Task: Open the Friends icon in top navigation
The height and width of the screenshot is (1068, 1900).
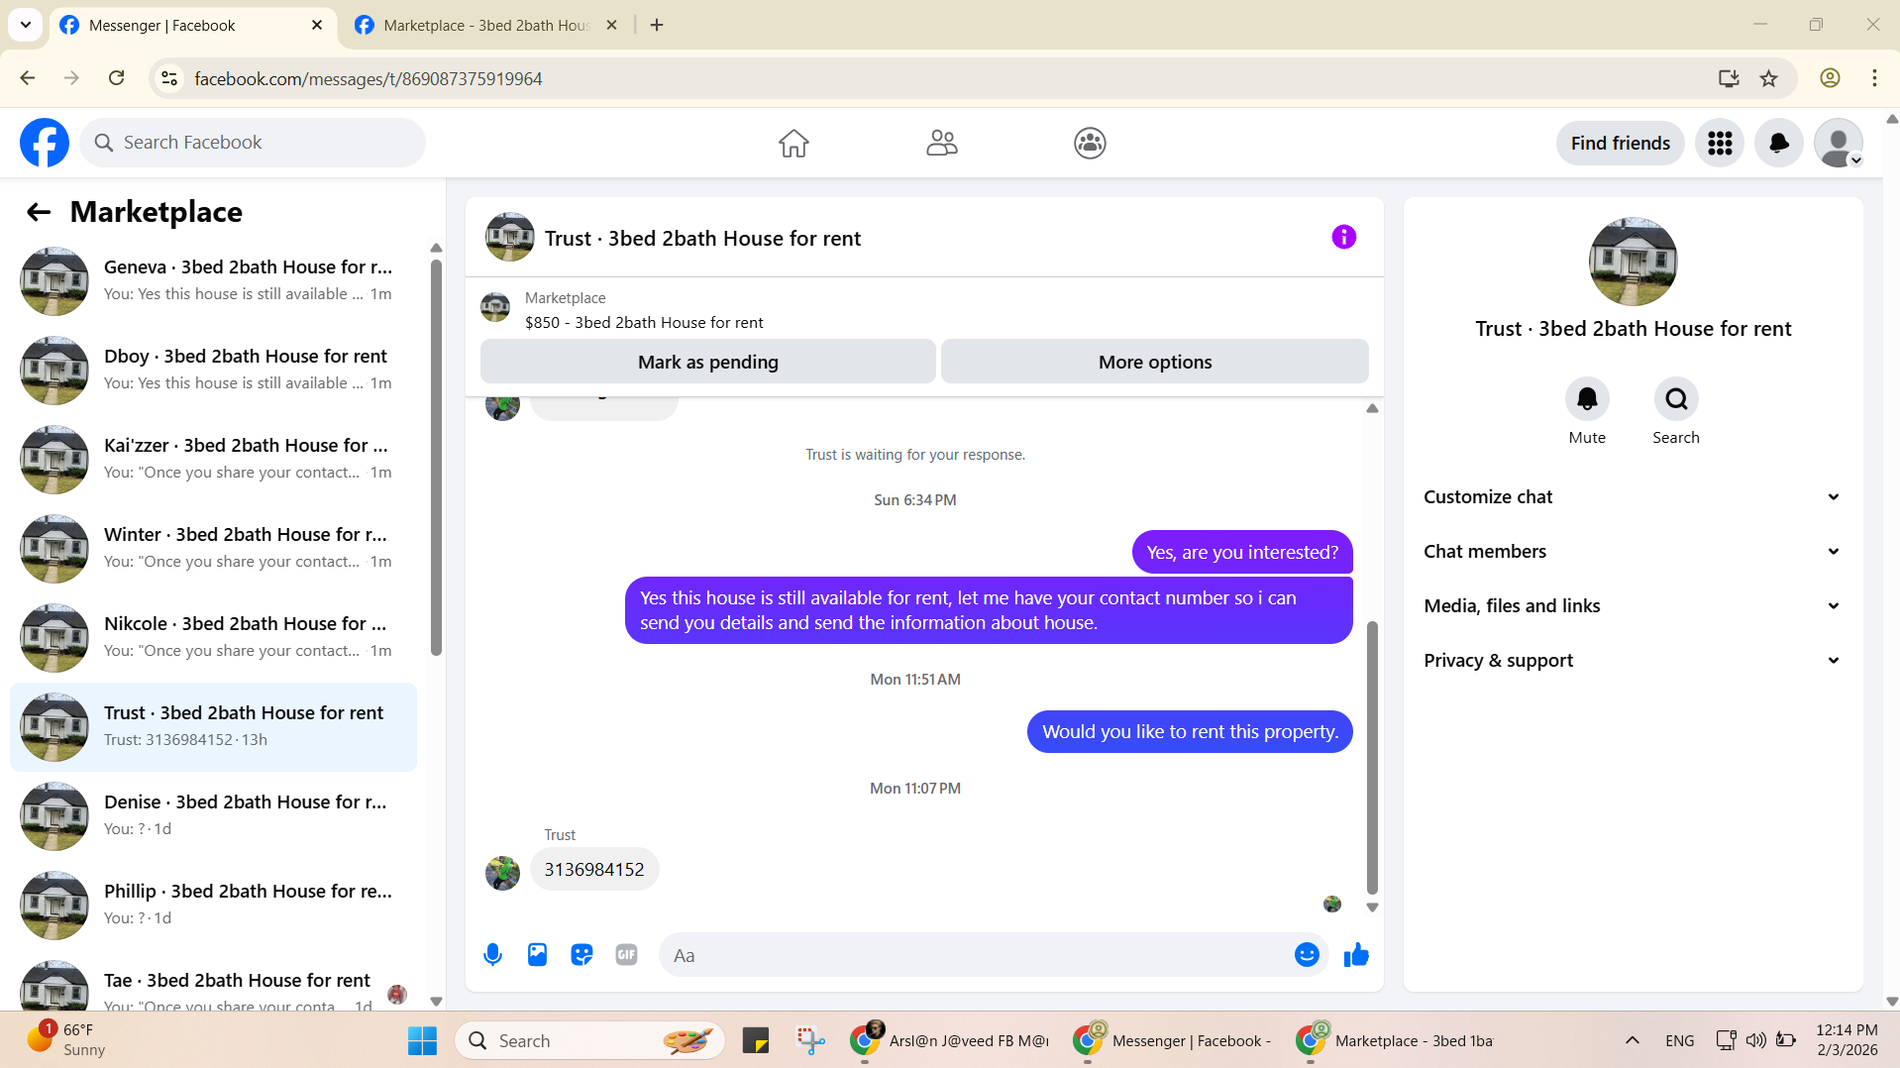Action: (x=942, y=143)
